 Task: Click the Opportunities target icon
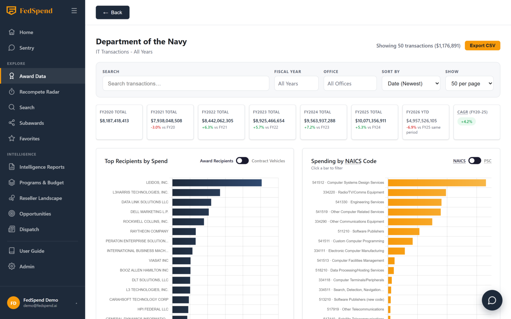click(x=12, y=214)
